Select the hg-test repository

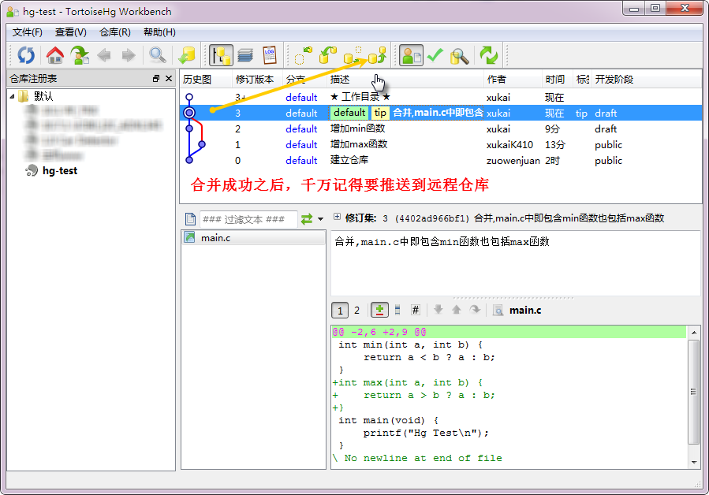pos(60,171)
